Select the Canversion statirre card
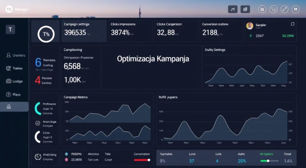The width and height of the screenshot is (306, 168). 221,31
